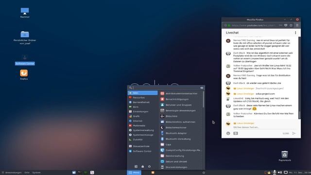311x175 pixels.
Task: Open the Papierkorb trash icon
Action: (x=285, y=155)
